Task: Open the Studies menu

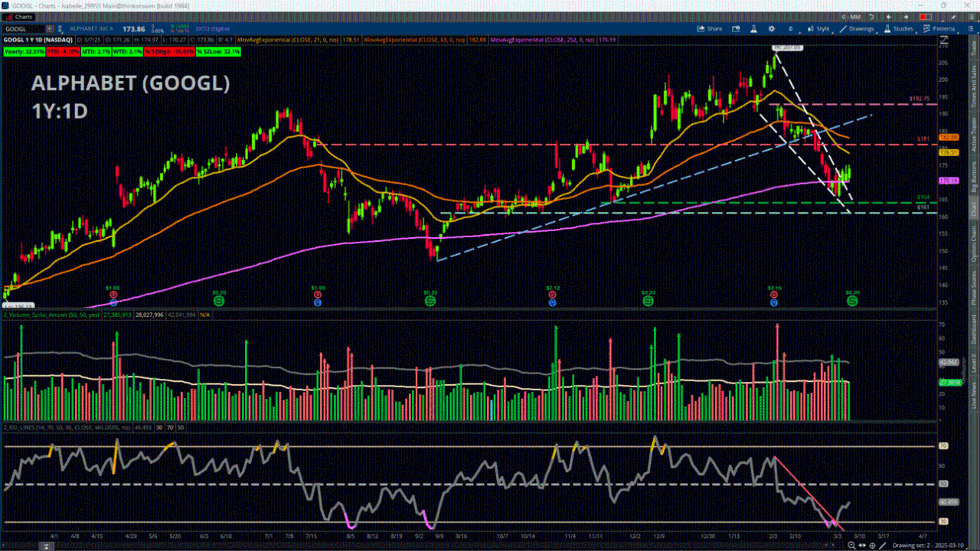Action: tap(898, 28)
